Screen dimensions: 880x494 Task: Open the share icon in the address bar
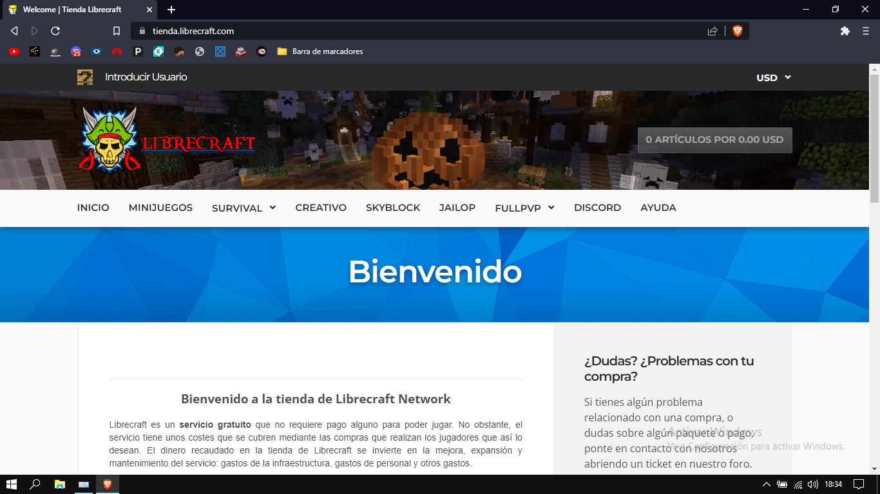713,31
